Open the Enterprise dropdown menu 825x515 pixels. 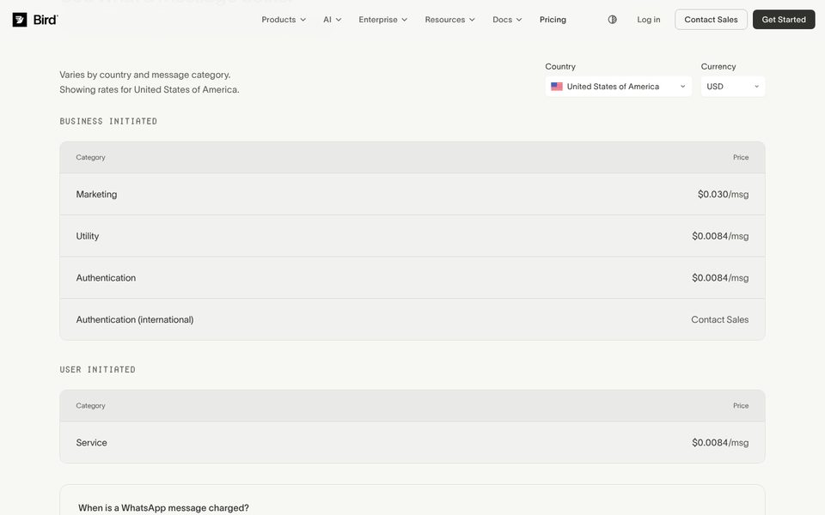click(383, 20)
